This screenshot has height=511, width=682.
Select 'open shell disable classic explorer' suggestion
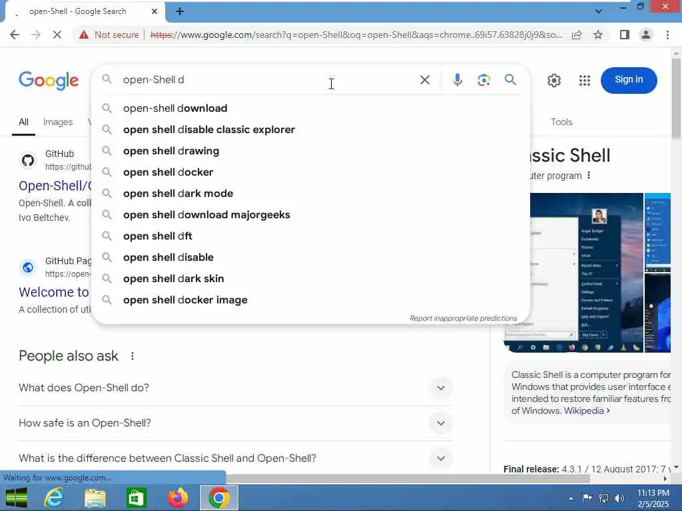pos(311,130)
